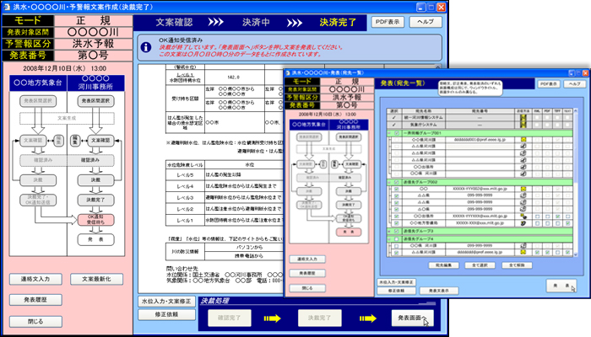Screen dimensions: 591x337
Task: Expand 送信先グループ3 tree node
Action: coord(389,231)
